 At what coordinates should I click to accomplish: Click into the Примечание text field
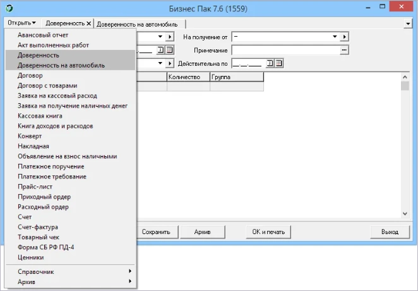(285, 50)
